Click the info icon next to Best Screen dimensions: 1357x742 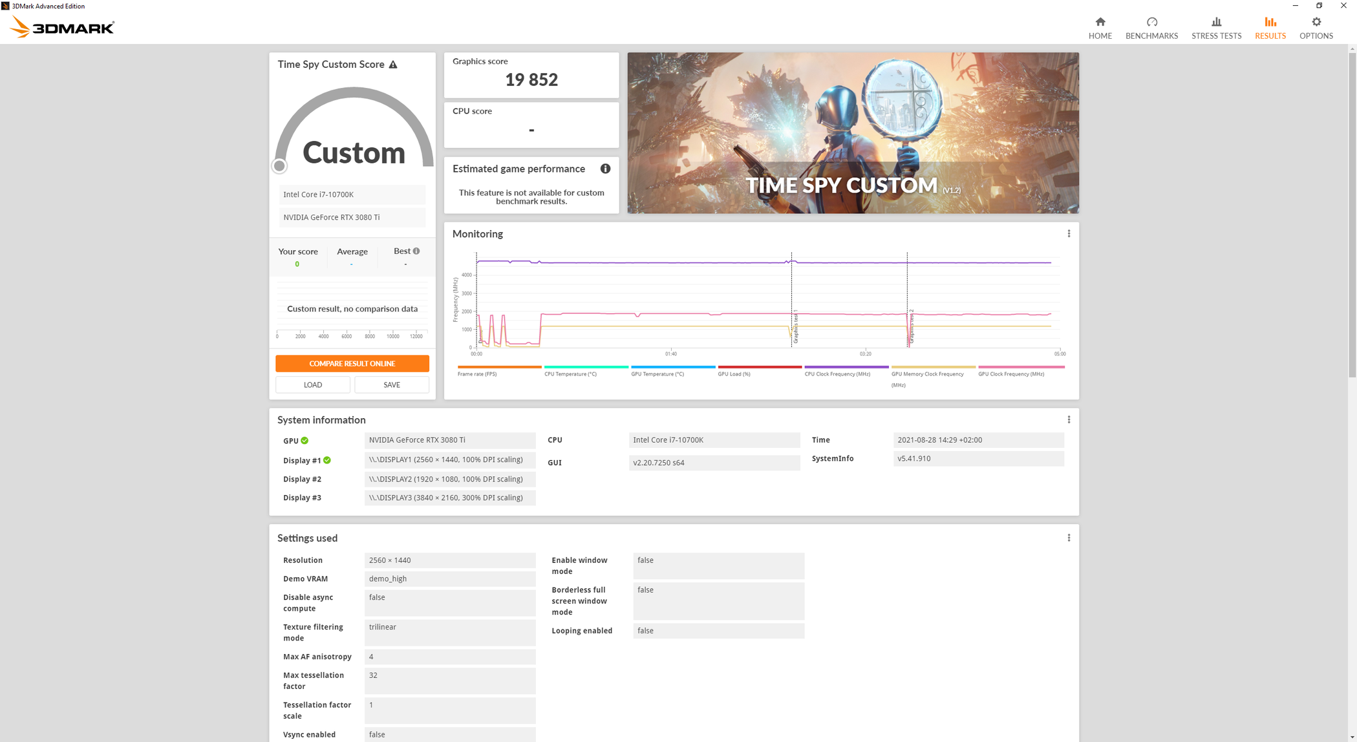click(416, 251)
